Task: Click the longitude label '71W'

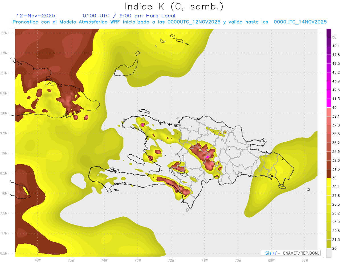Action: (x=205, y=260)
